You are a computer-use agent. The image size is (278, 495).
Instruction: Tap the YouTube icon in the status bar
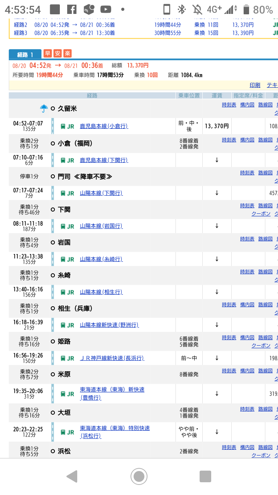coord(105,9)
